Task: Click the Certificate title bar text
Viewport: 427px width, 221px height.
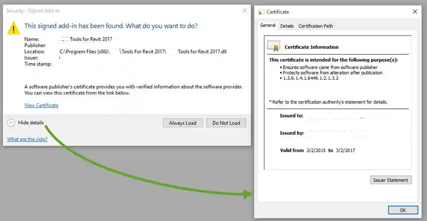Action: tap(278, 12)
